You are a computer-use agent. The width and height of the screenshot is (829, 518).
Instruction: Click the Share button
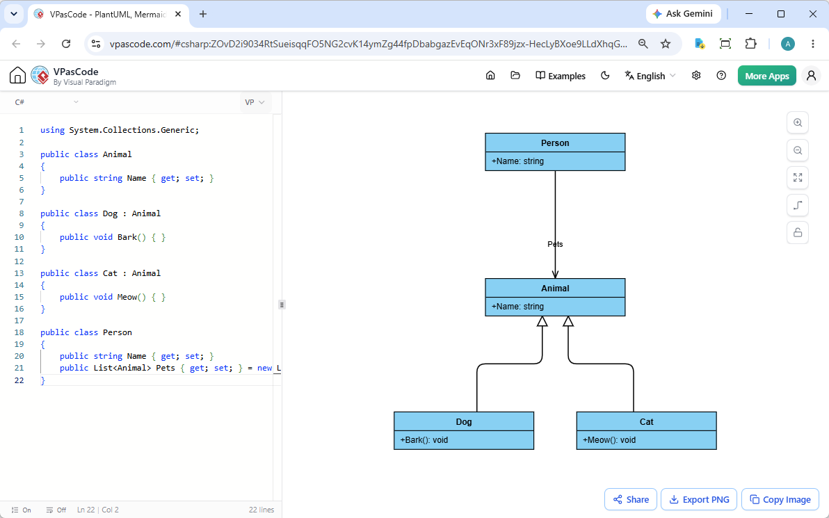coord(631,499)
